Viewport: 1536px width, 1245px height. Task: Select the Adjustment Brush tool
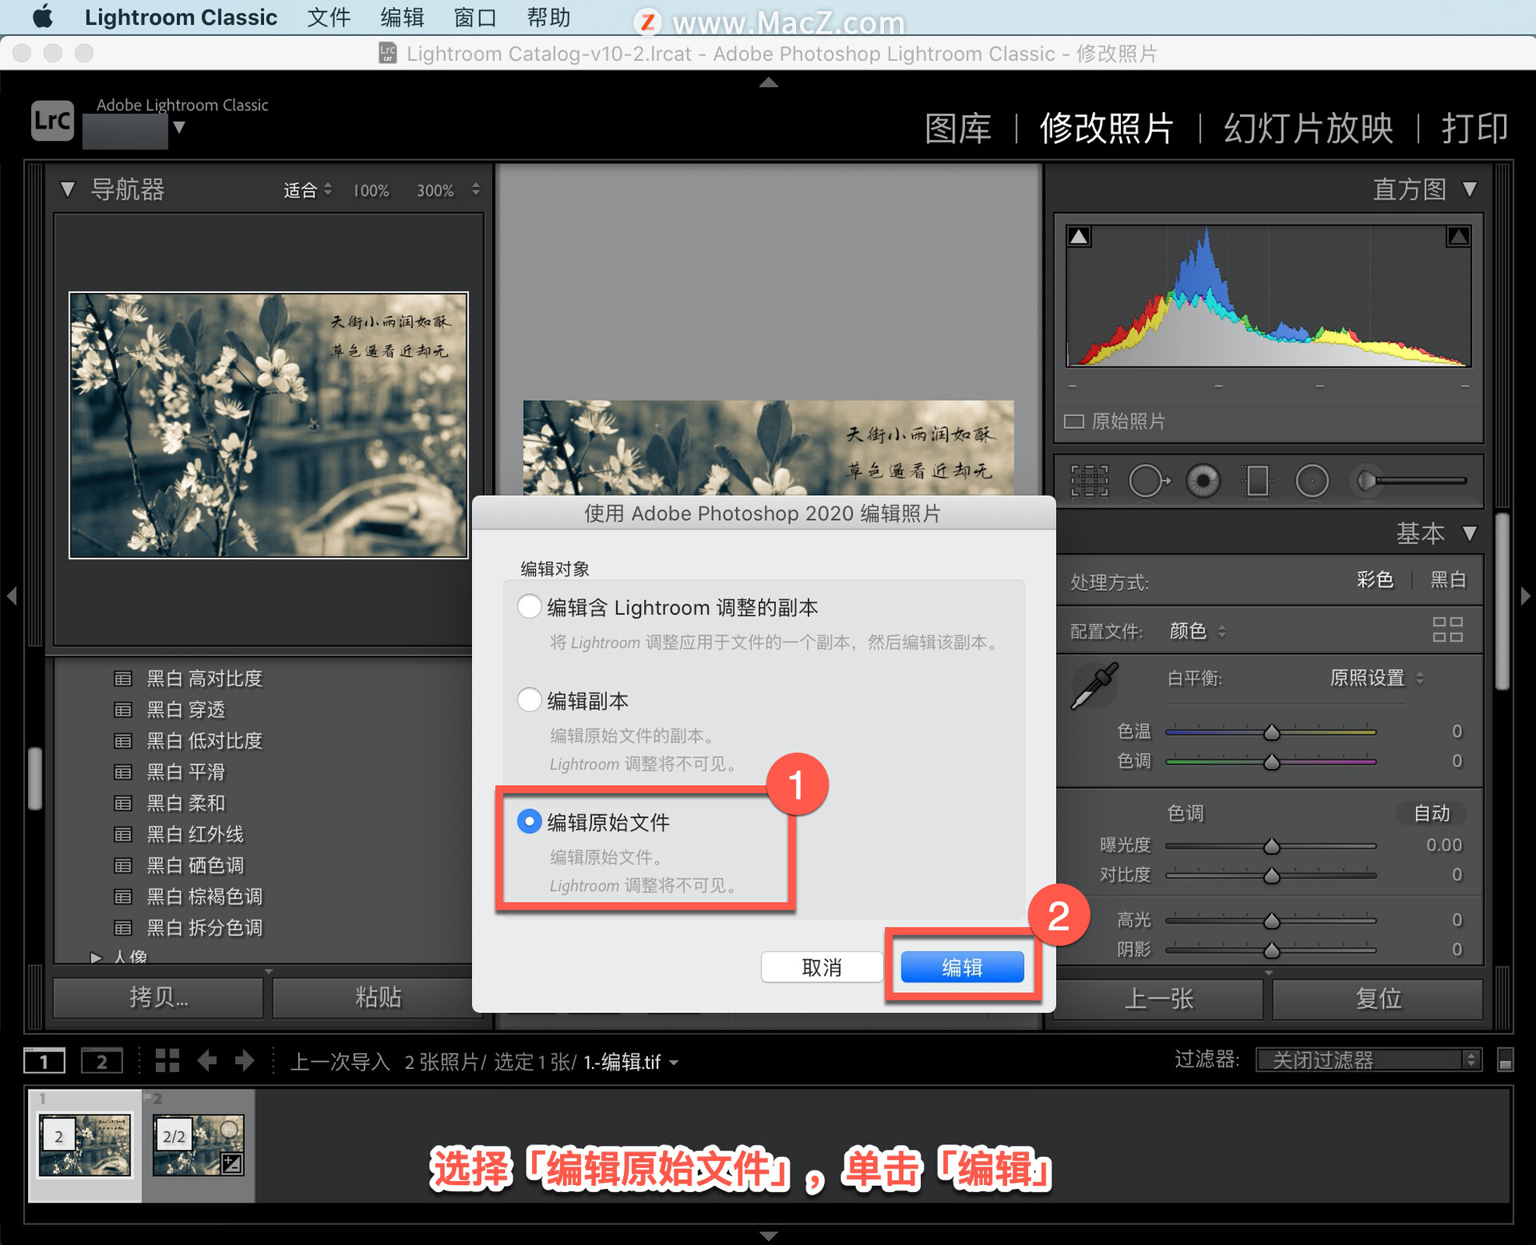1408,481
